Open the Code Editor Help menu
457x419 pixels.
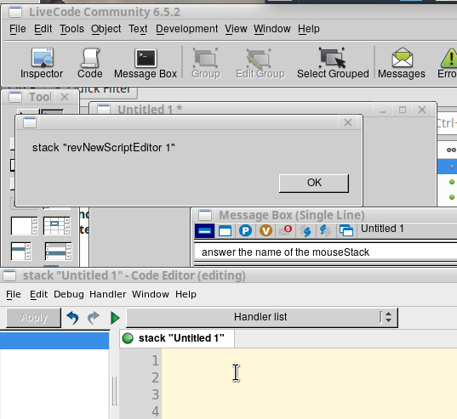[x=186, y=294]
